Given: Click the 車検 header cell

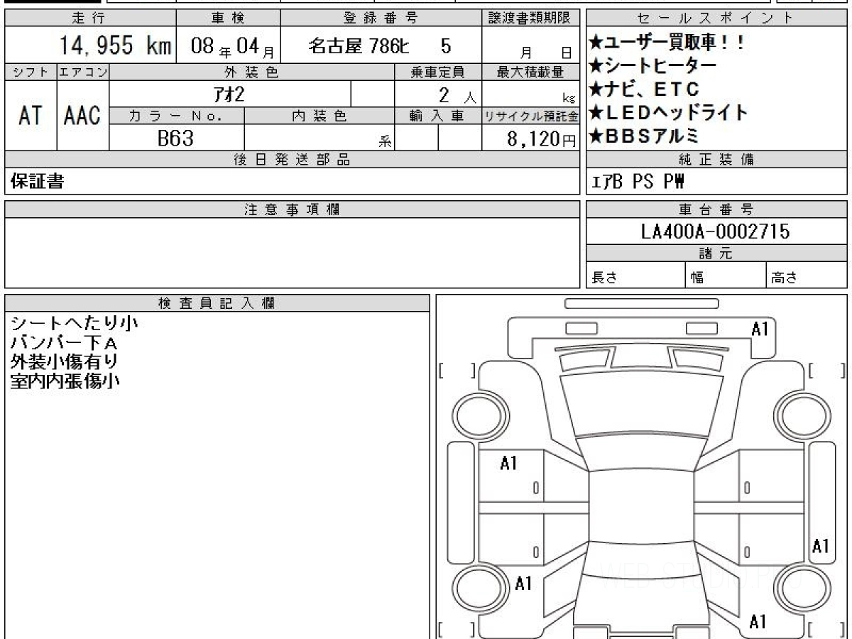Looking at the screenshot, I should pyautogui.click(x=228, y=18).
